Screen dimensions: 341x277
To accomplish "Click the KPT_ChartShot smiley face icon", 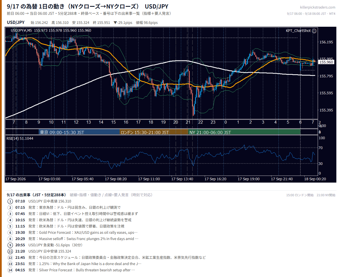I will pos(314,31).
